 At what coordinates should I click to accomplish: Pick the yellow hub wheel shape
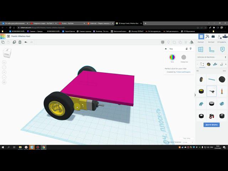[x=201, y=91]
